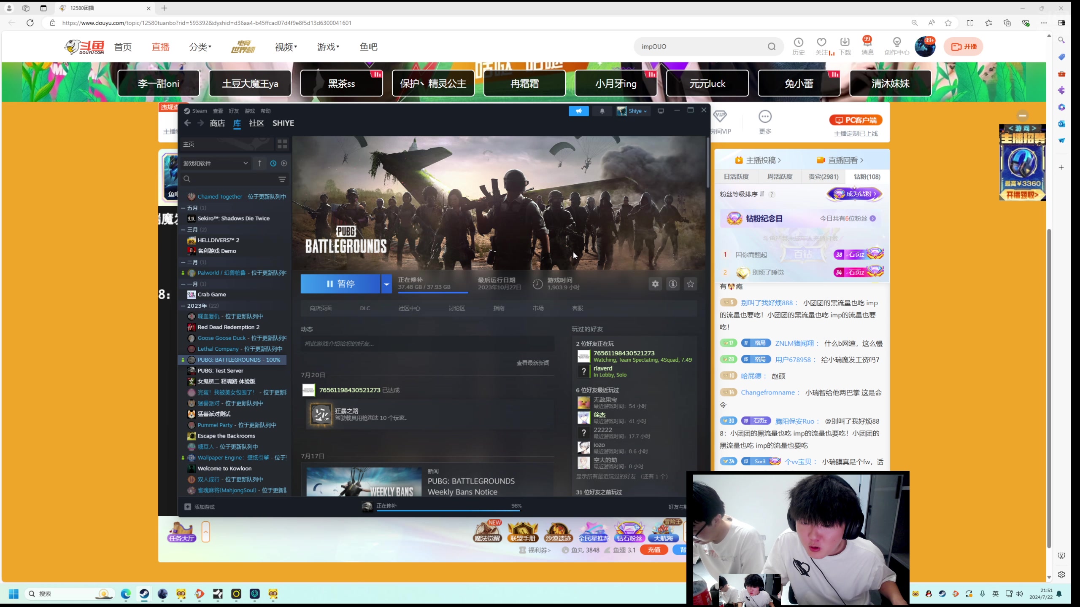The height and width of the screenshot is (607, 1080).
Task: Toggle visibility of PUBG Test Server entry
Action: 220,370
